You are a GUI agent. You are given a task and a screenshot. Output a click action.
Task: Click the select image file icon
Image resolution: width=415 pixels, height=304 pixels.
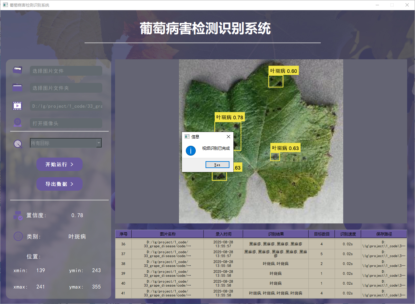tap(17, 70)
